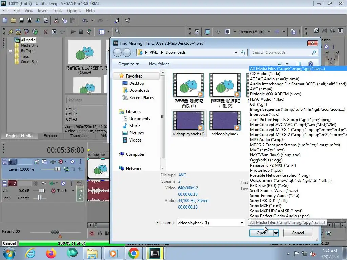Viewport: 347px width, 260px height.
Task: Click the Help question icon in file dialog
Action: (310, 64)
